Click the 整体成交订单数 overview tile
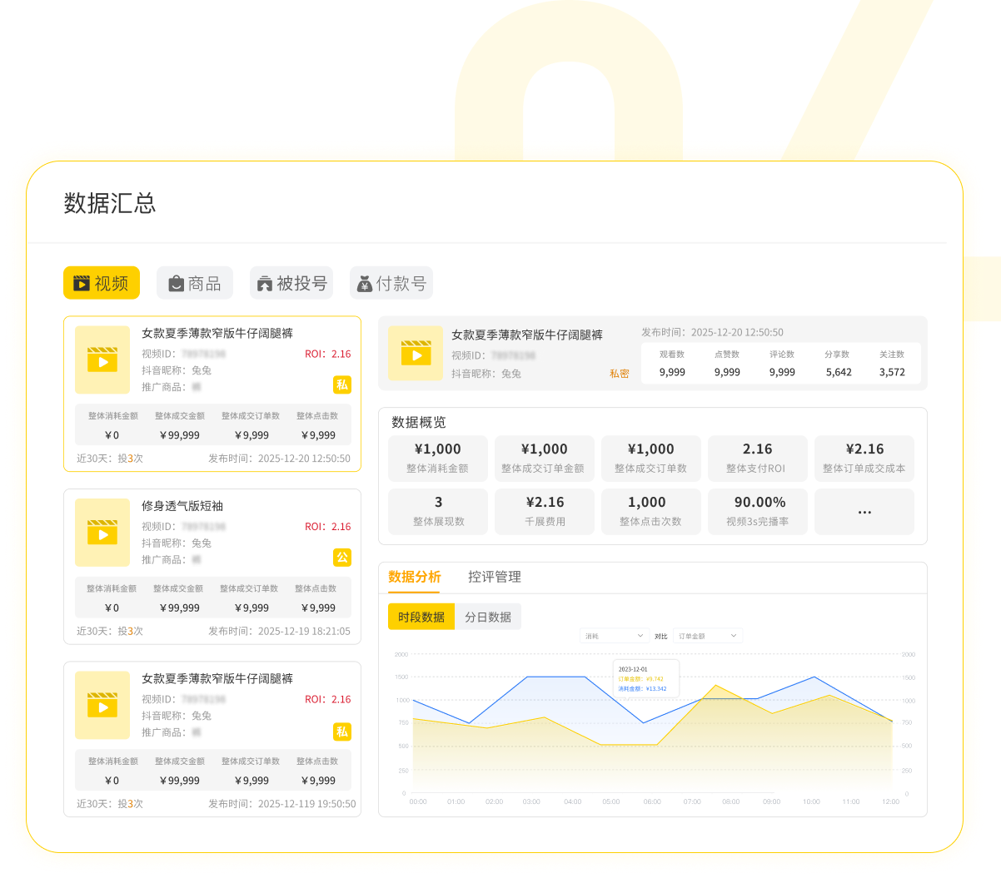Screen dimensions: 1001x878 click(651, 458)
